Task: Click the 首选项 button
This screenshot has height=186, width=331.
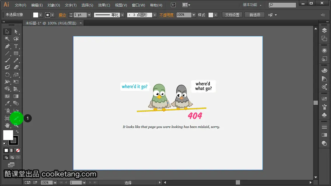Action: tap(255, 15)
